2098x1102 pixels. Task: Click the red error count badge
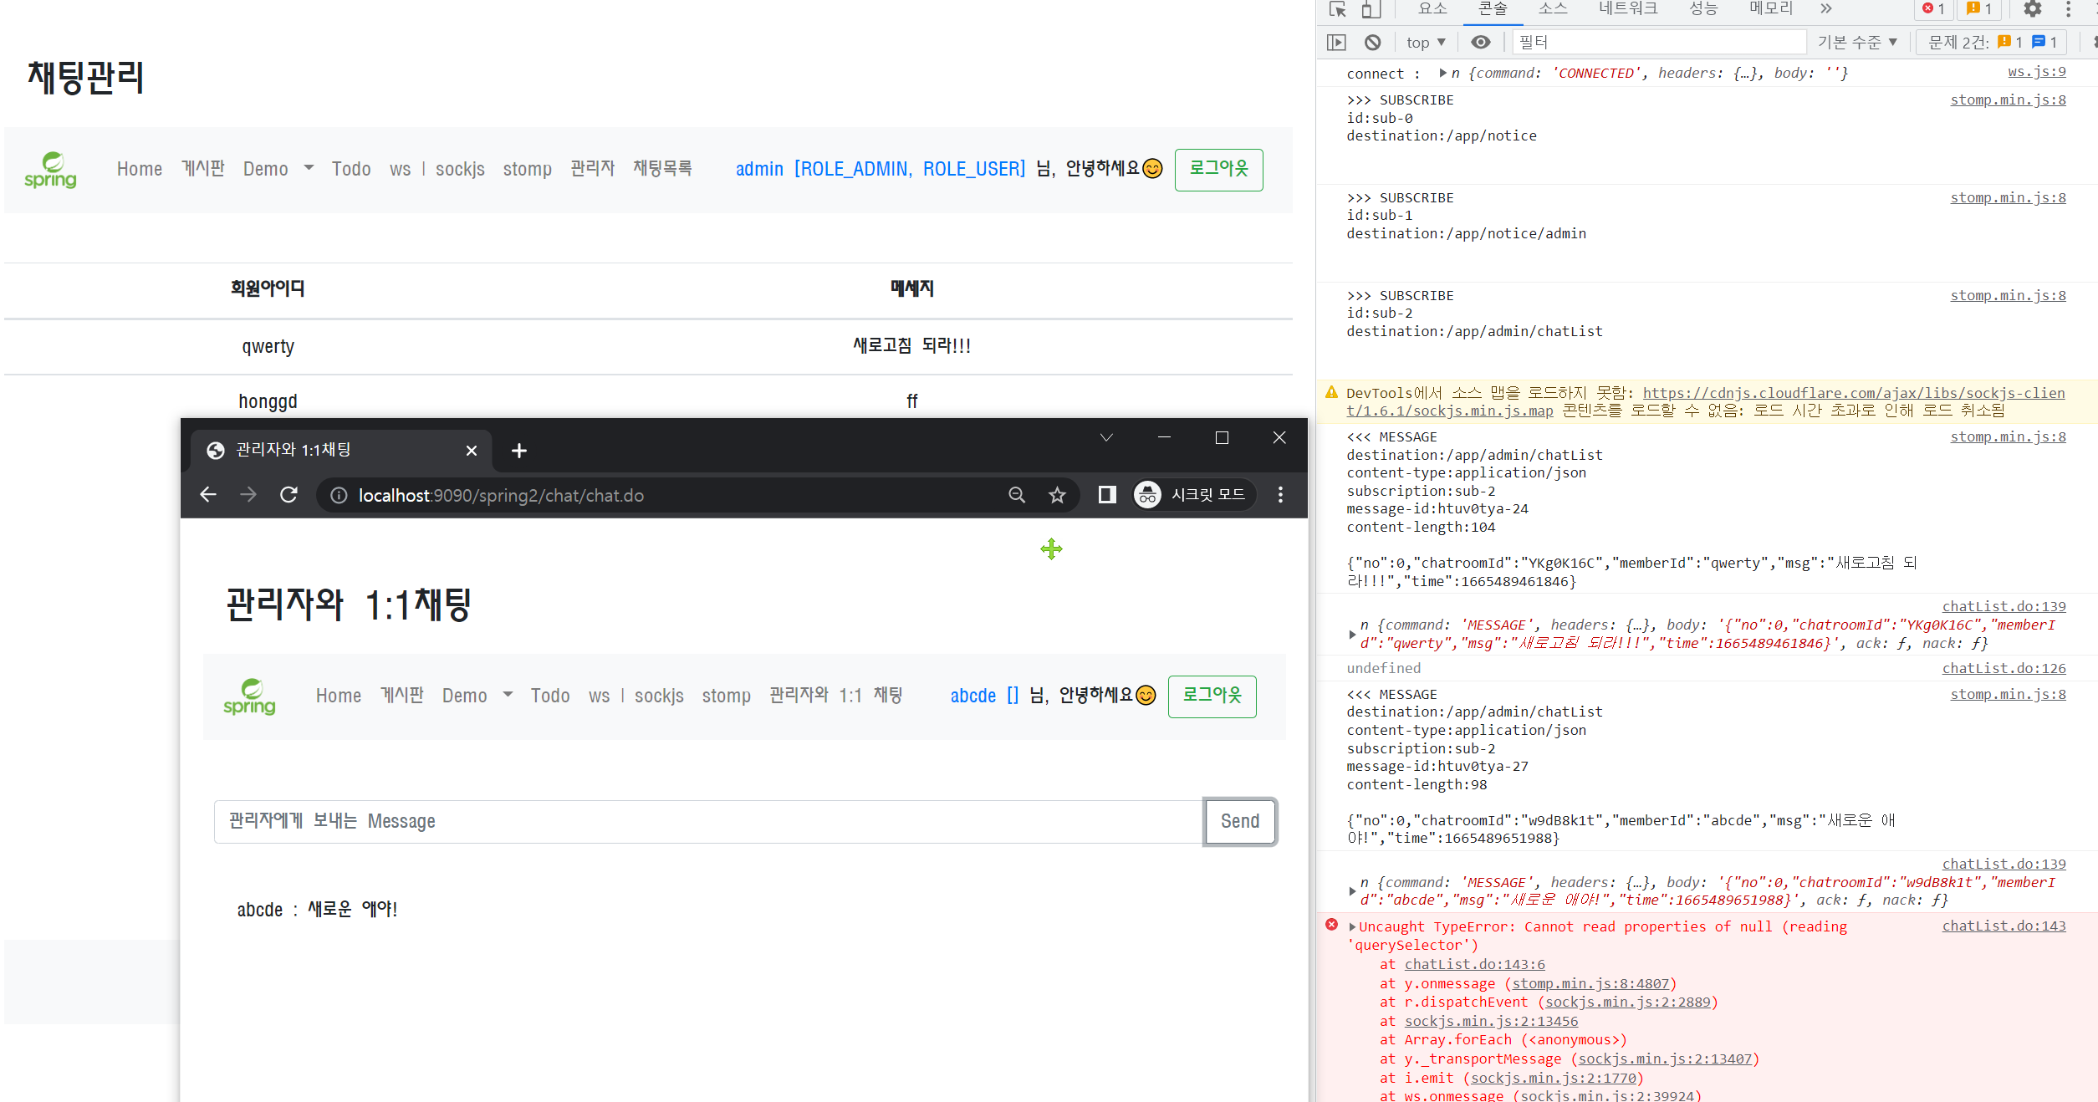(x=1932, y=9)
